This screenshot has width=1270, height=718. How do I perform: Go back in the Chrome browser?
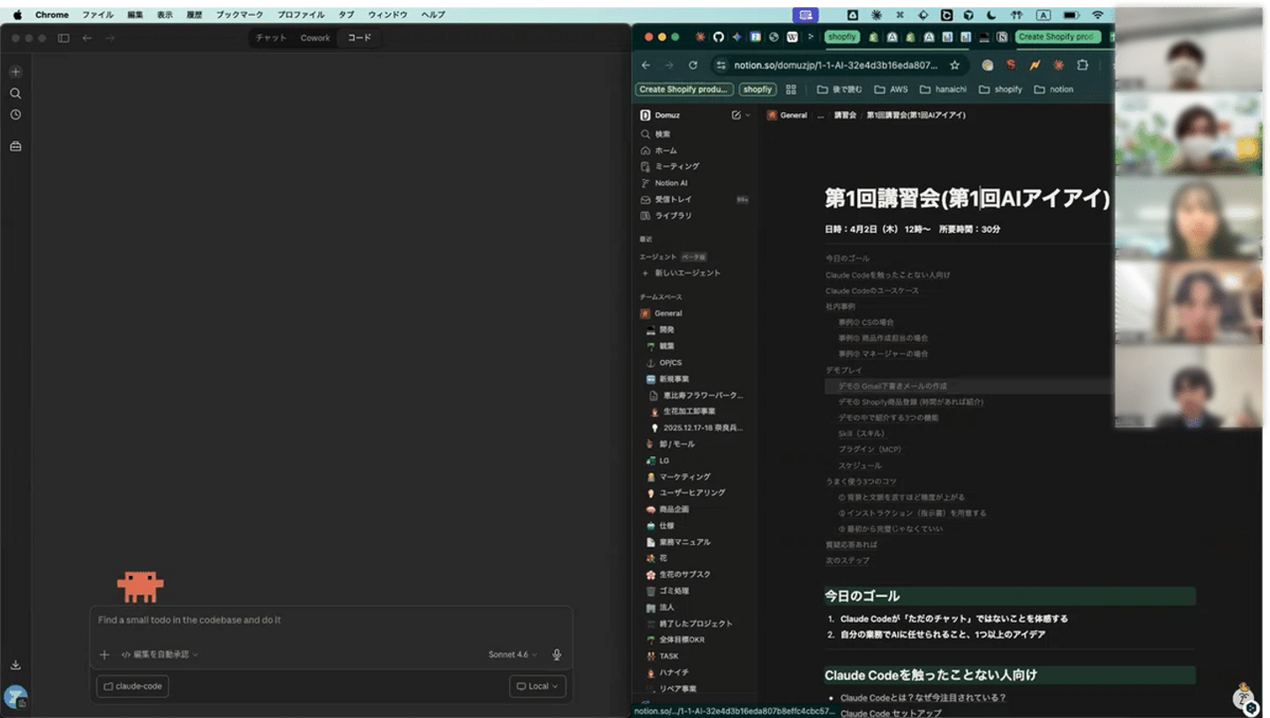[x=646, y=65]
